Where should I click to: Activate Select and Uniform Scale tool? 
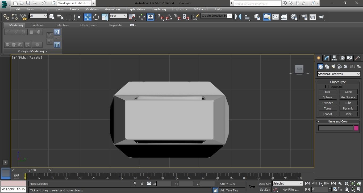[105, 17]
